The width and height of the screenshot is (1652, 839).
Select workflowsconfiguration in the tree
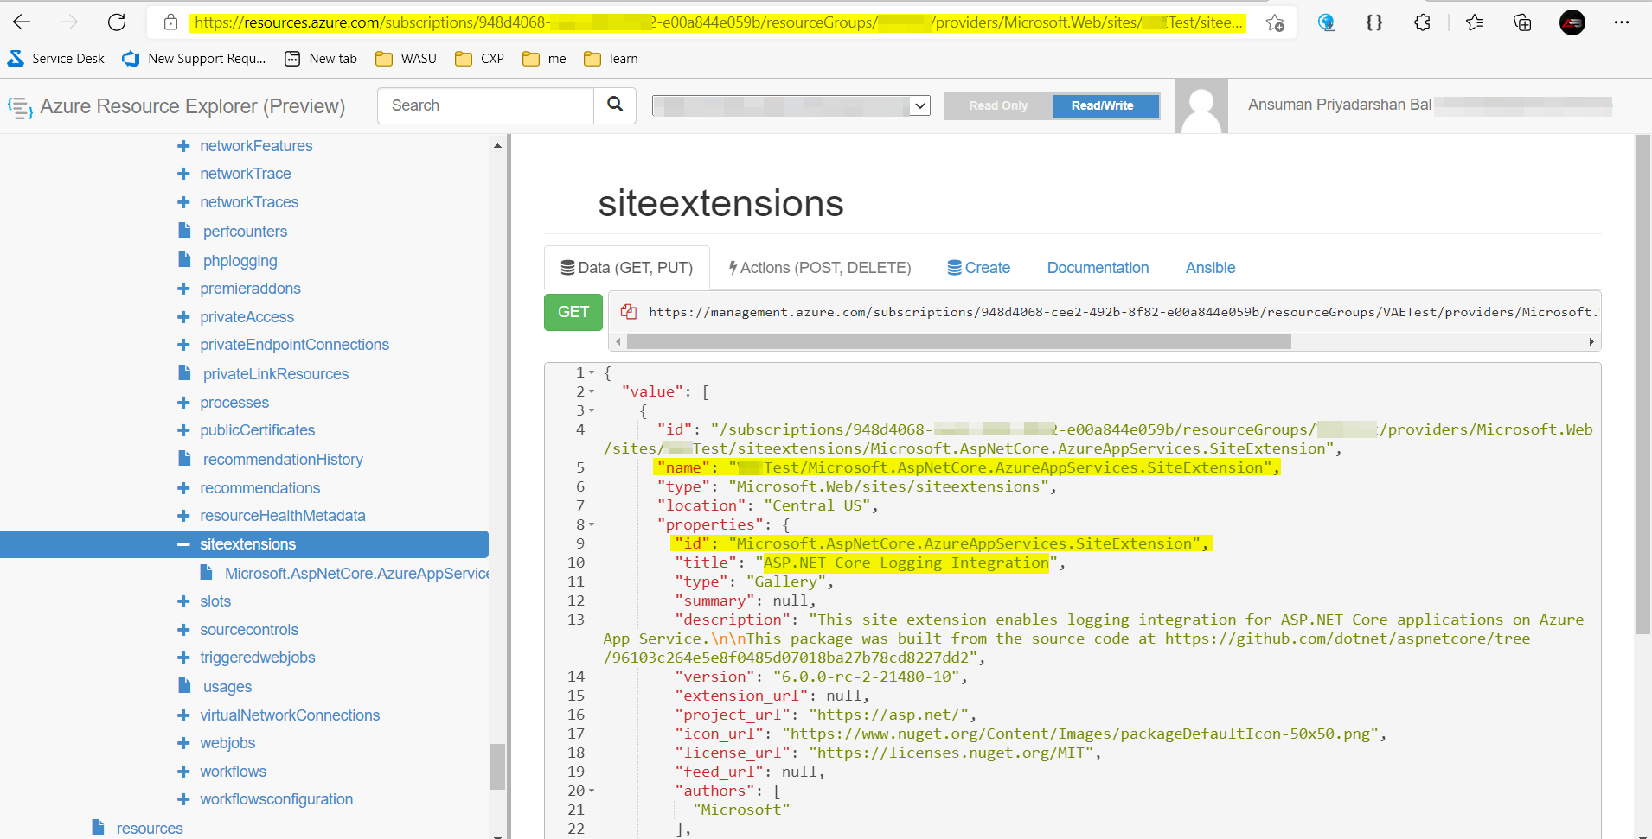click(277, 799)
